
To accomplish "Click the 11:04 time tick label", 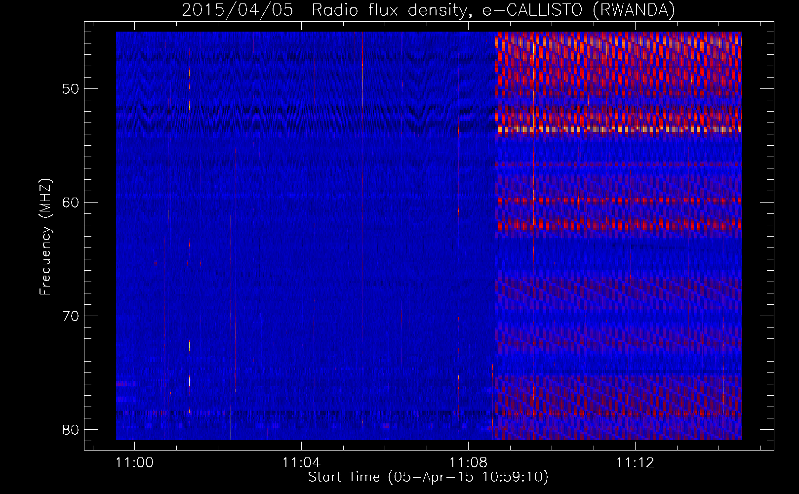I will [x=301, y=463].
